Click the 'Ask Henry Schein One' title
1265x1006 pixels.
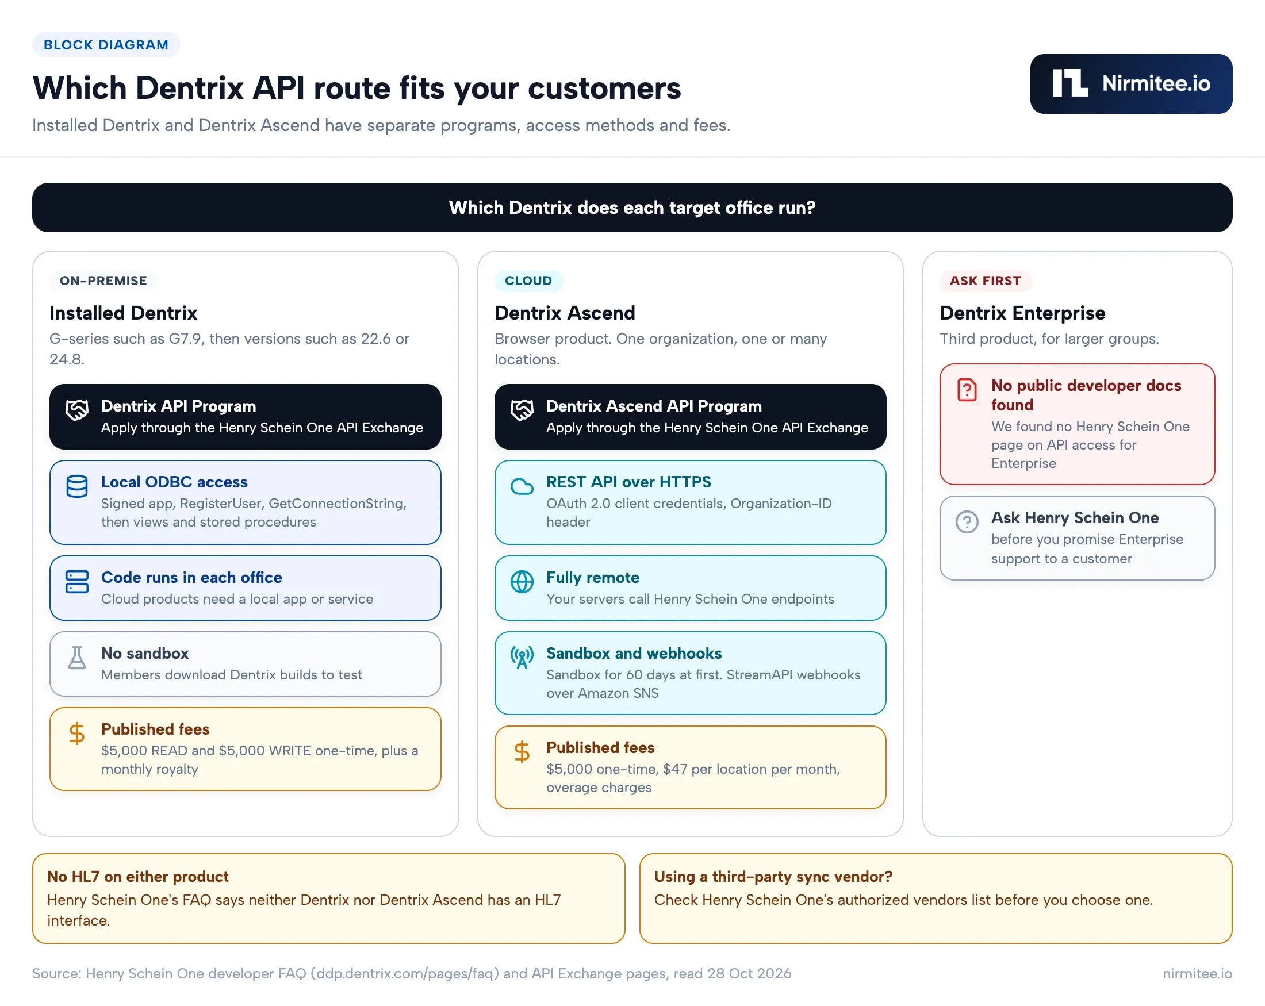click(1075, 517)
